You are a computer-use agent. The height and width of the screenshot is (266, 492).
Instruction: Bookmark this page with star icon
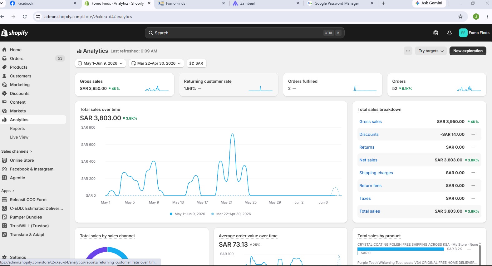tap(460, 17)
